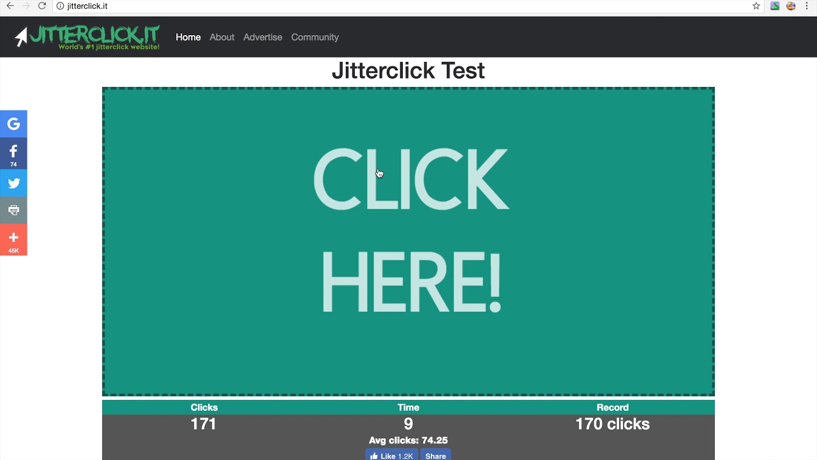Image resolution: width=817 pixels, height=460 pixels.
Task: Go to the Home nav item
Action: click(x=188, y=37)
